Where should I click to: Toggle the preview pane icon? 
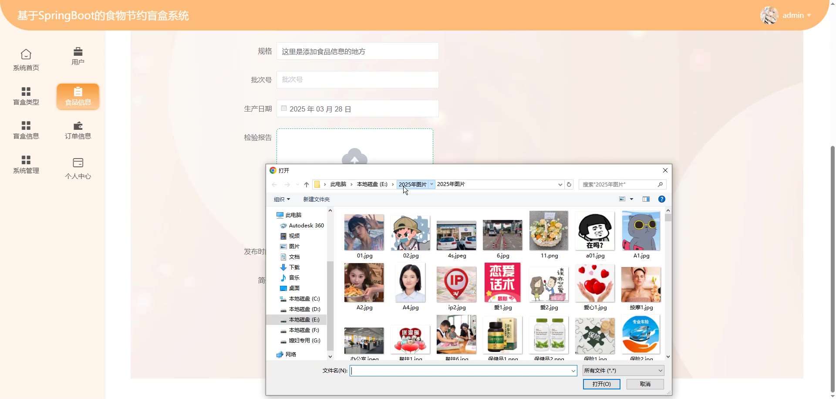(646, 199)
